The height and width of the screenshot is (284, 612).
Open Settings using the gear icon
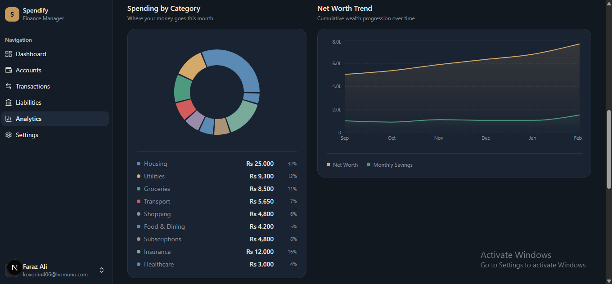tap(8, 135)
